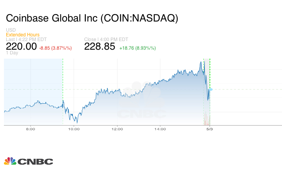Click the red -8.85 (3.87%) change
The width and height of the screenshot is (282, 176).
click(x=55, y=48)
